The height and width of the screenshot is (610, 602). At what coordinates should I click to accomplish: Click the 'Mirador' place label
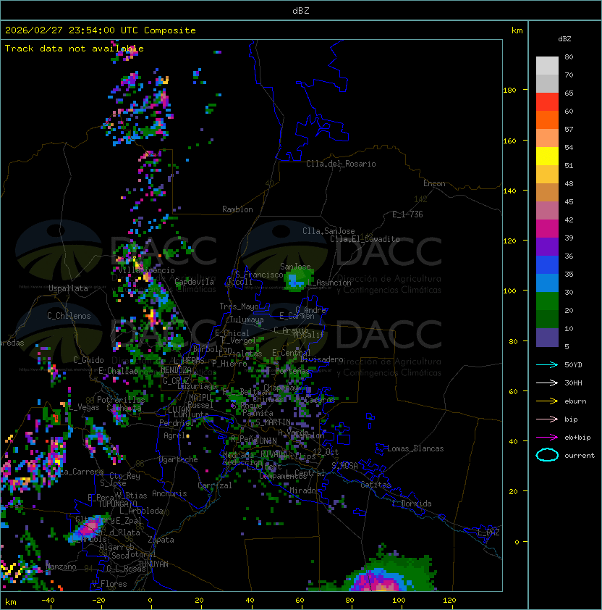point(305,490)
